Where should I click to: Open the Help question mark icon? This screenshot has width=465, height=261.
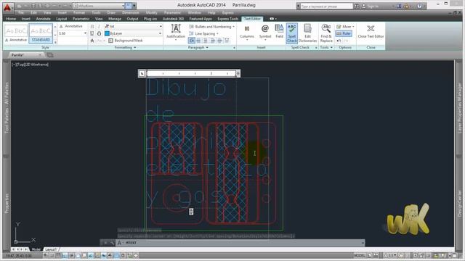point(419,6)
